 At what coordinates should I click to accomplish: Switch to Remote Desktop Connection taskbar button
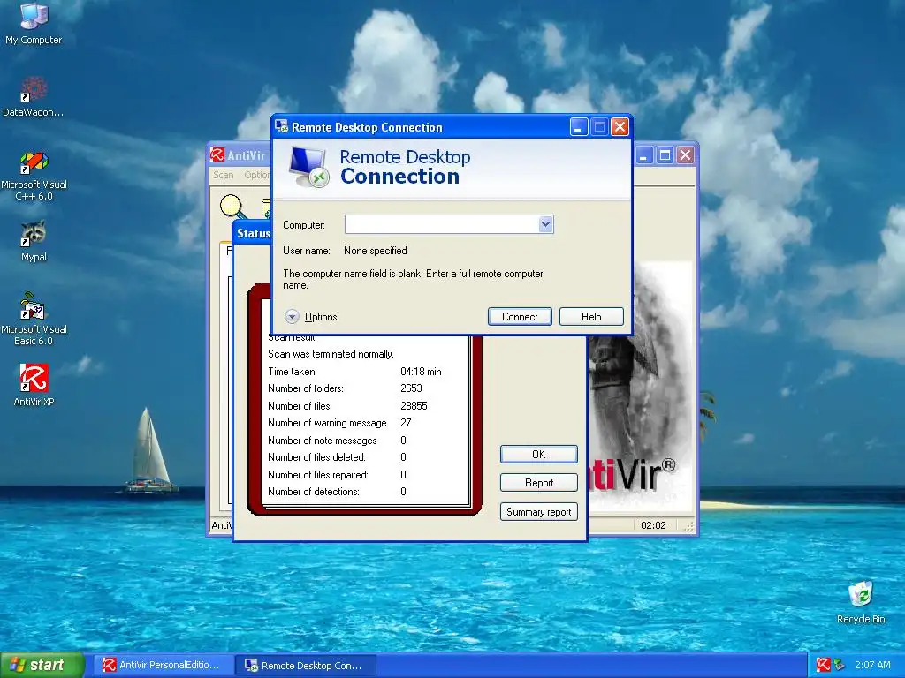[306, 665]
